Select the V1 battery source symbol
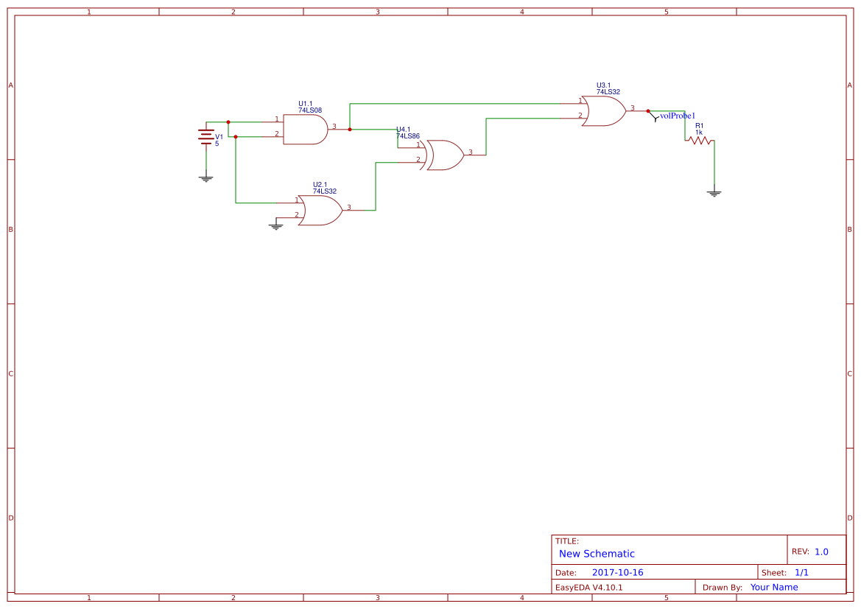 click(x=206, y=137)
